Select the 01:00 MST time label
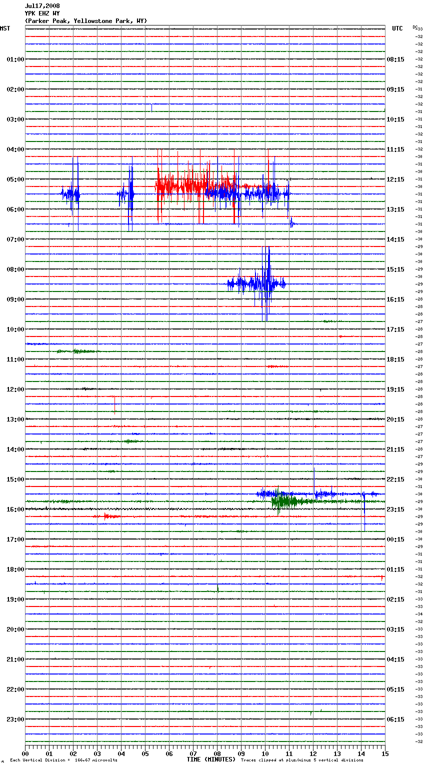This screenshot has width=425, height=767. click(15, 59)
